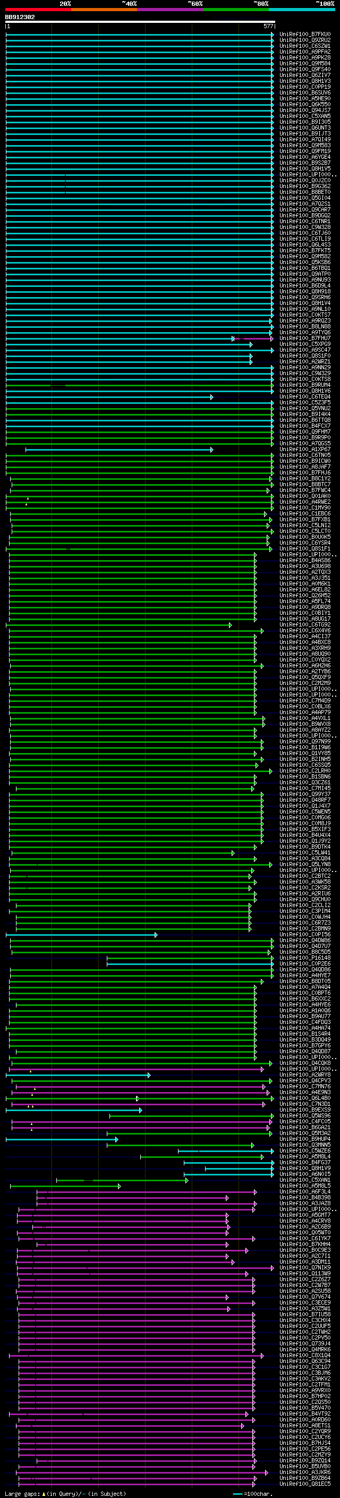Select the UniRef100_C0PP19 label
340x1498 pixels.
(x=305, y=87)
